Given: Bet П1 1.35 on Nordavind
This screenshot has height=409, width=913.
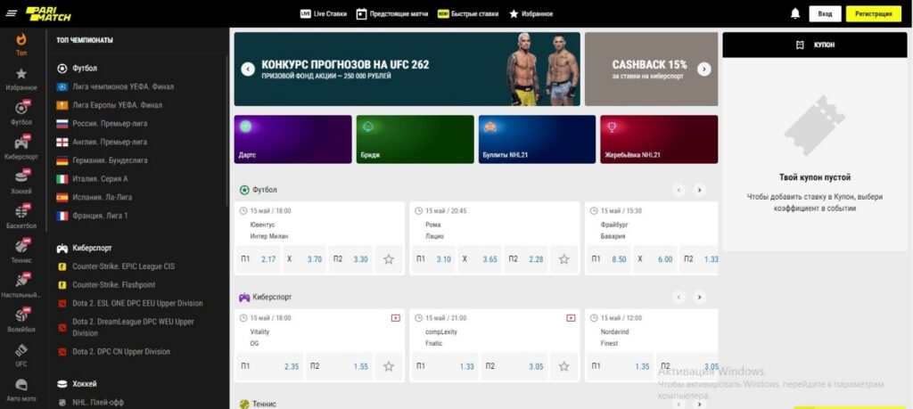Looking at the screenshot, I should tap(621, 366).
